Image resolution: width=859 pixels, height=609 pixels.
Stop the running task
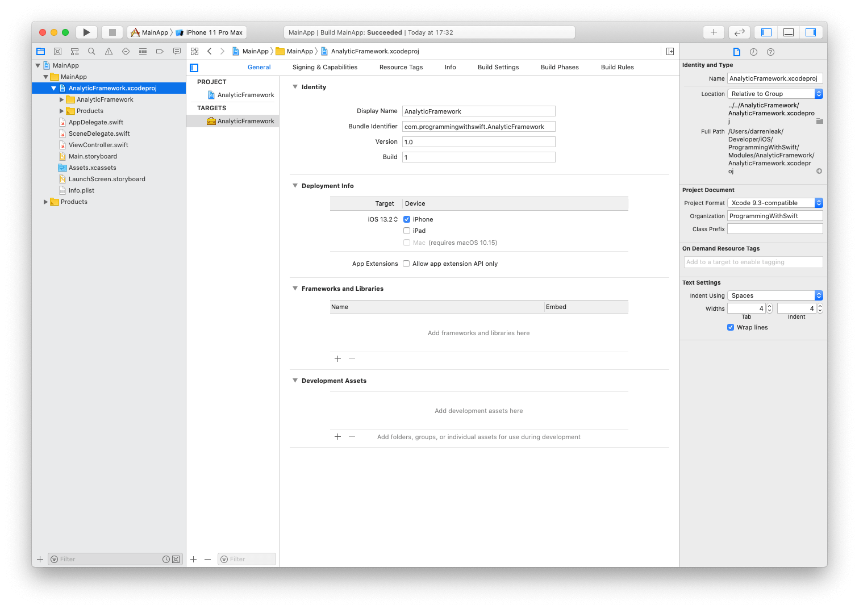coord(112,32)
